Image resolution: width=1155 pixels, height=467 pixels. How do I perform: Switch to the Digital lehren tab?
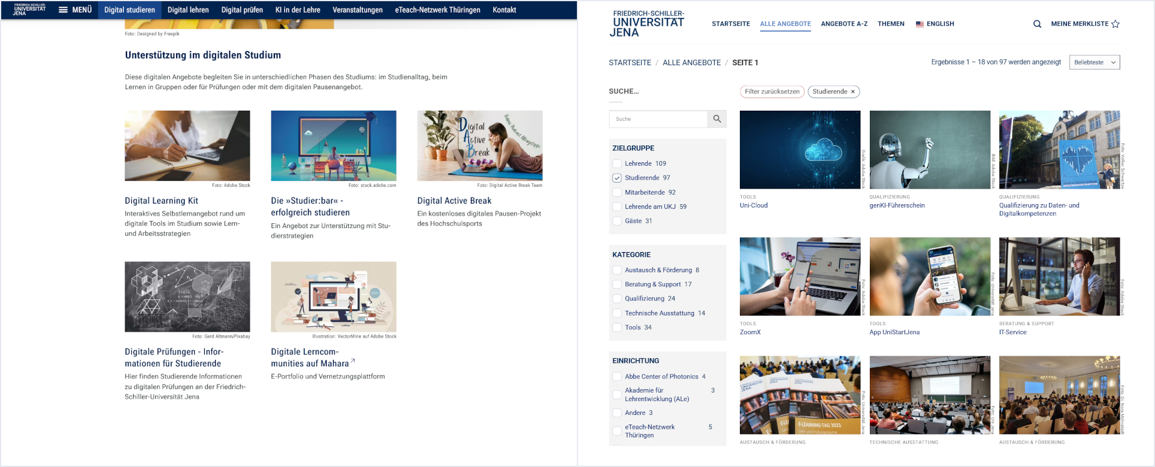pos(188,10)
